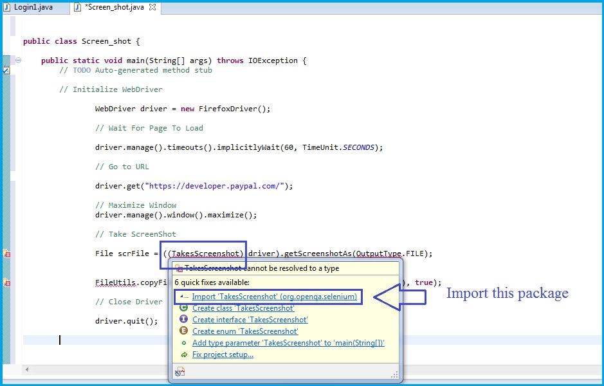Click the '// Wait For Page To Load' comment
Image resolution: width=604 pixels, height=386 pixels.
pos(149,128)
